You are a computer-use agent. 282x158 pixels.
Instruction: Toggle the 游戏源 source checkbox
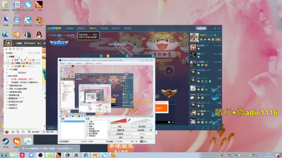[87, 129]
